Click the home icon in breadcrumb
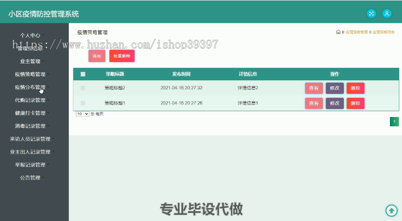 coord(338,32)
